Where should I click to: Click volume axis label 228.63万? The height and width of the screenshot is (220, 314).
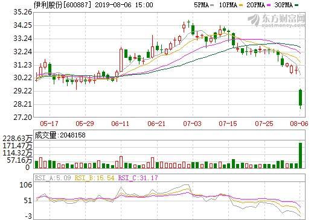click(x=18, y=139)
